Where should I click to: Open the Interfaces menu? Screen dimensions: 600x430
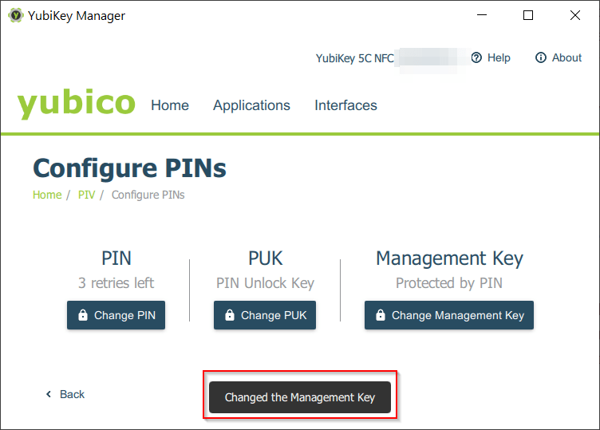click(345, 105)
